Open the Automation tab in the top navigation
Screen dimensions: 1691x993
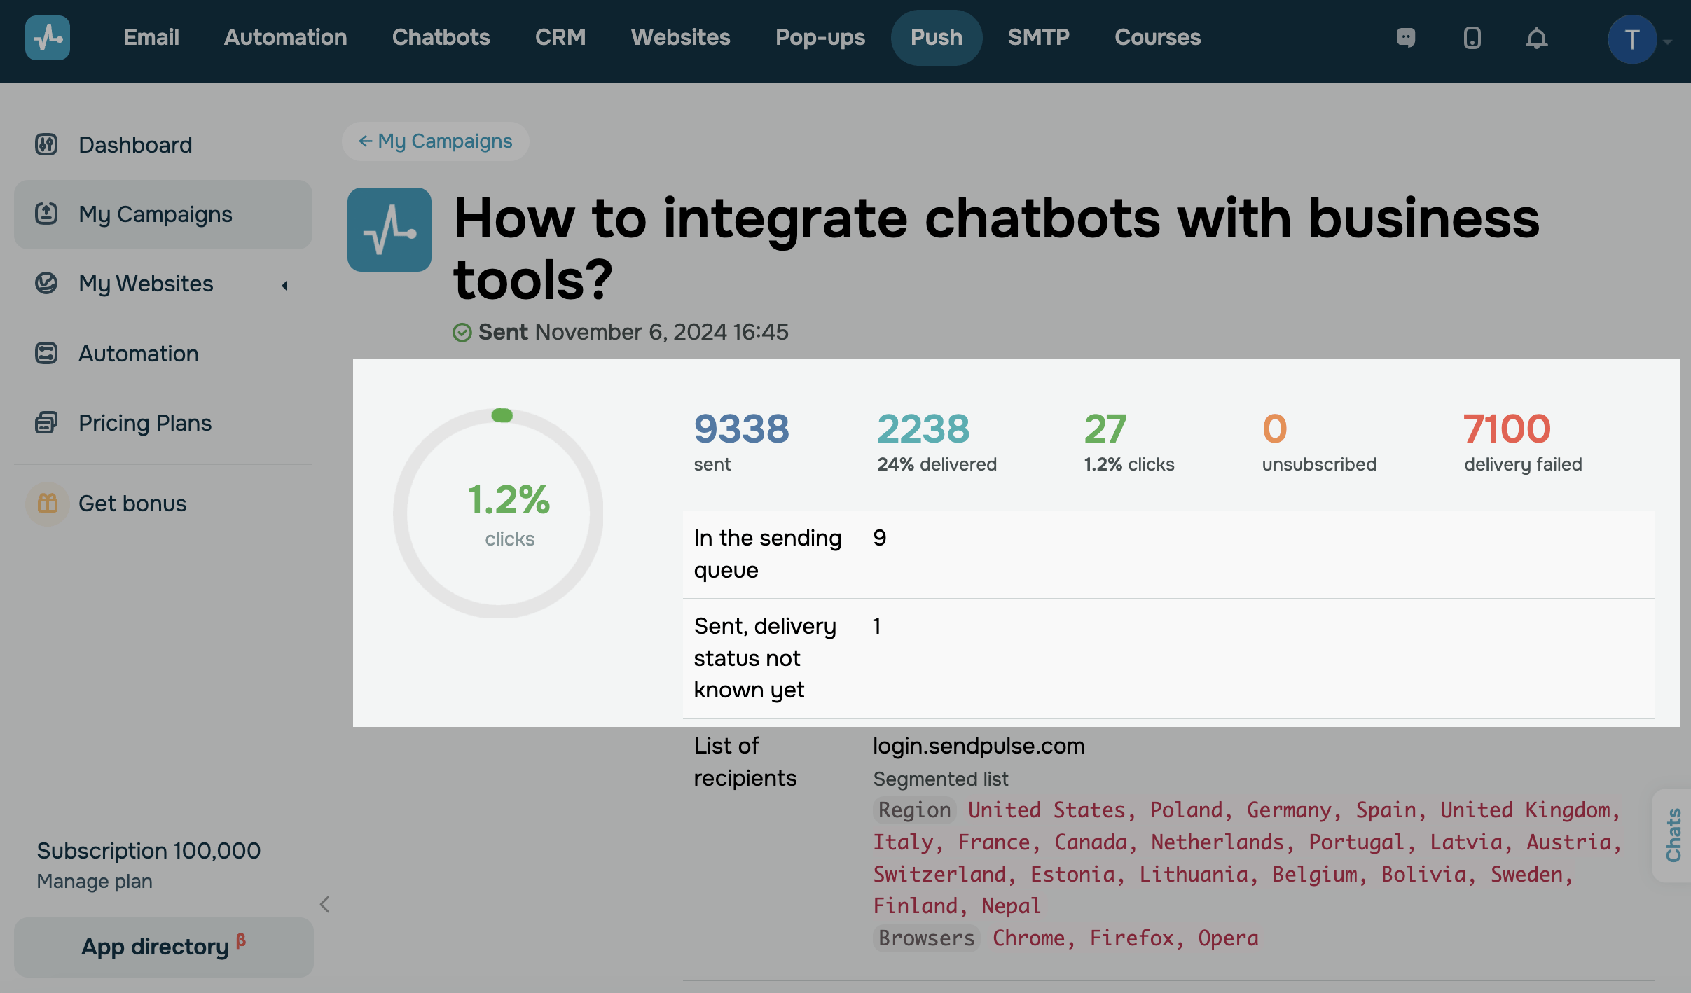(286, 37)
